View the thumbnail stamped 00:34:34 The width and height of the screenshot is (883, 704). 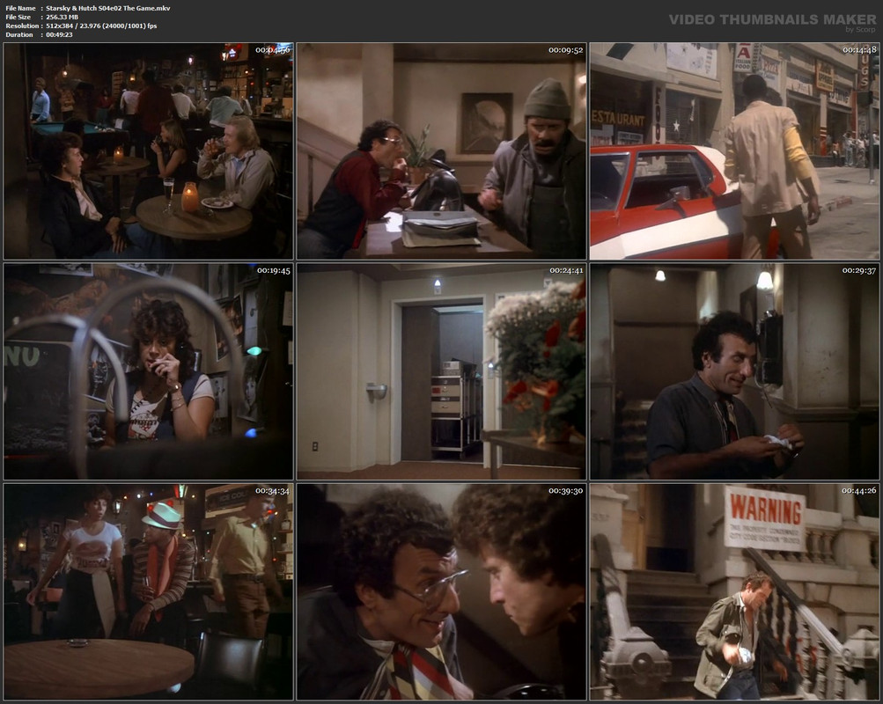coord(148,592)
